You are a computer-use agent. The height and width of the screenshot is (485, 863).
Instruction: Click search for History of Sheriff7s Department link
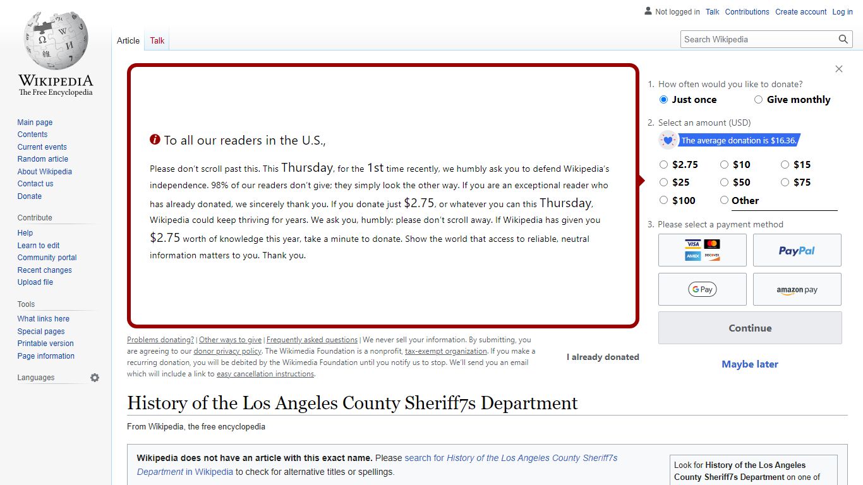click(x=377, y=465)
